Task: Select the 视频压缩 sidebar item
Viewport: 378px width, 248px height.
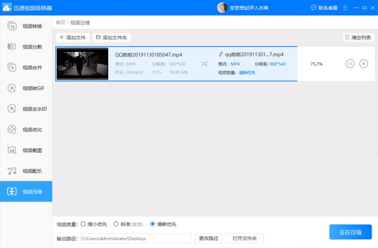Action: (x=26, y=191)
